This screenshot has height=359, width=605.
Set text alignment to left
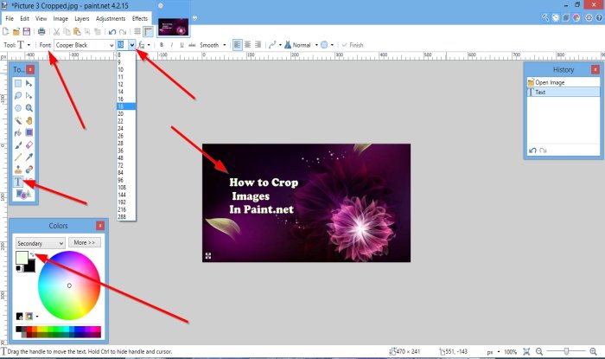(237, 45)
